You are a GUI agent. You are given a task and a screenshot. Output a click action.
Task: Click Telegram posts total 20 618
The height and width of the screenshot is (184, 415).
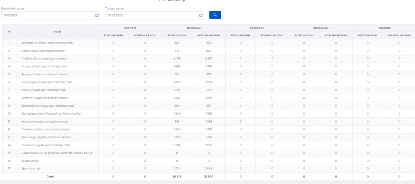(176, 177)
